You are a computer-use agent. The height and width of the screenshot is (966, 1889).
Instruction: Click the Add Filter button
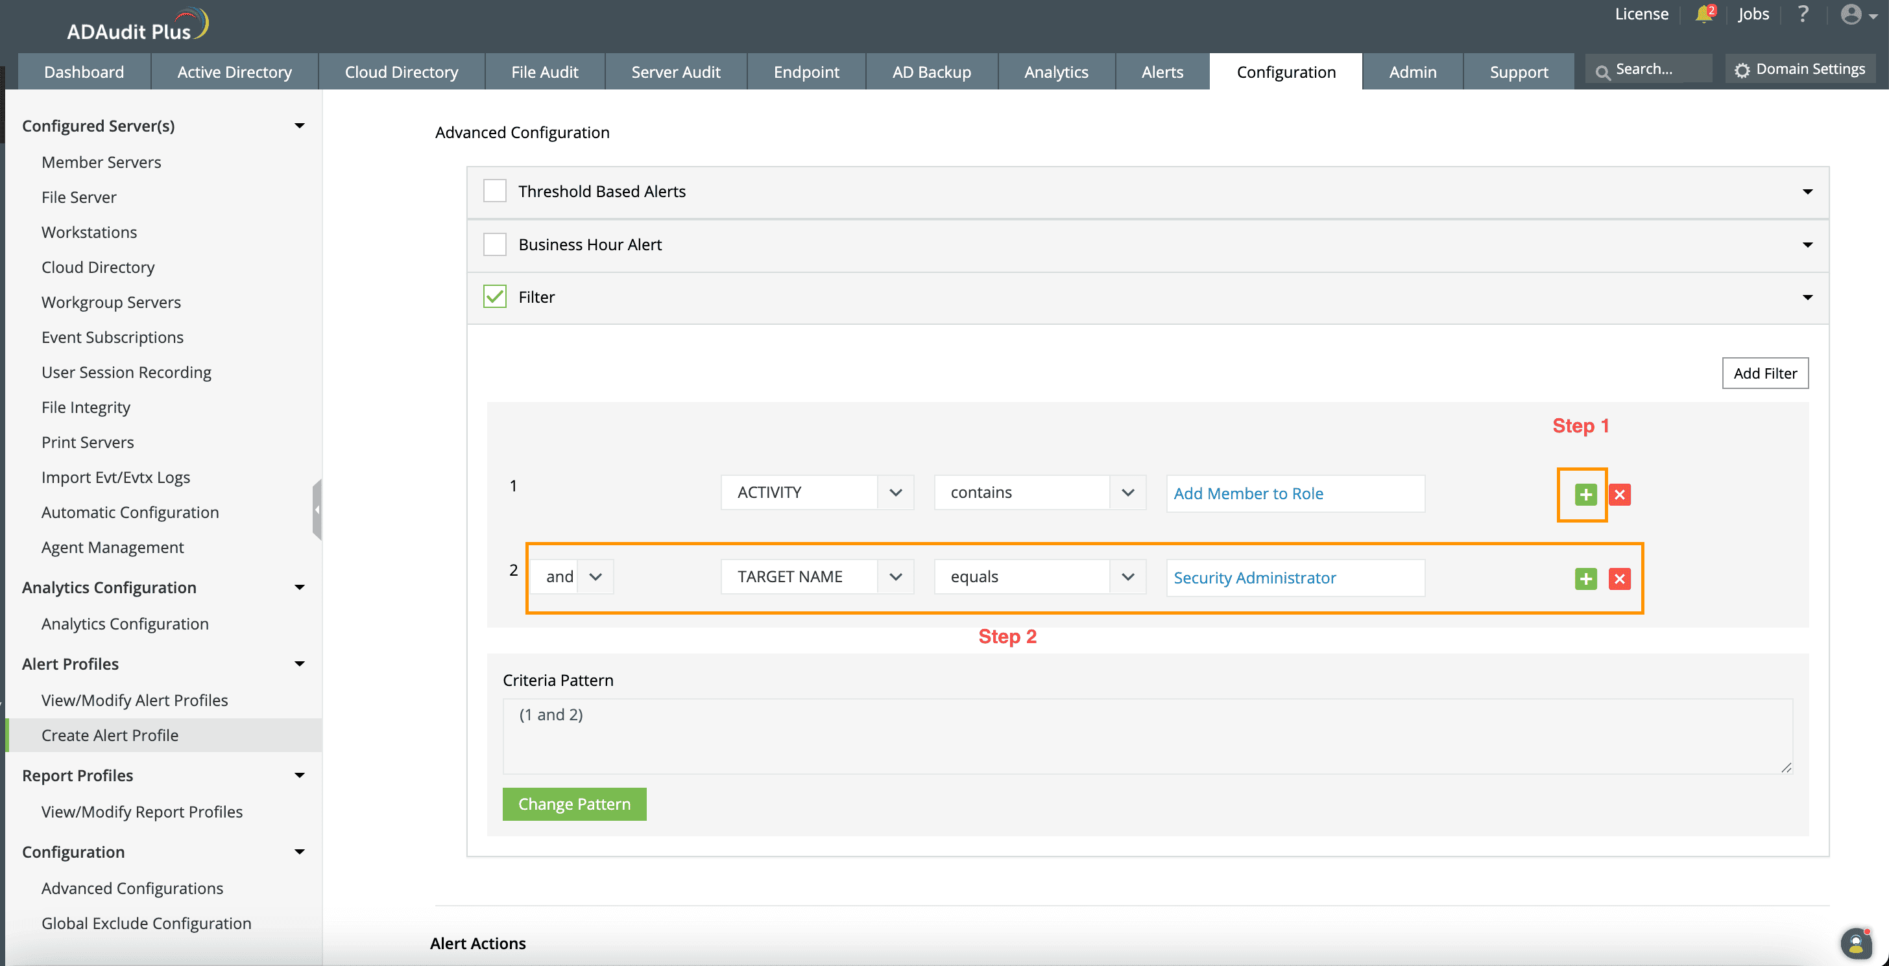point(1764,374)
